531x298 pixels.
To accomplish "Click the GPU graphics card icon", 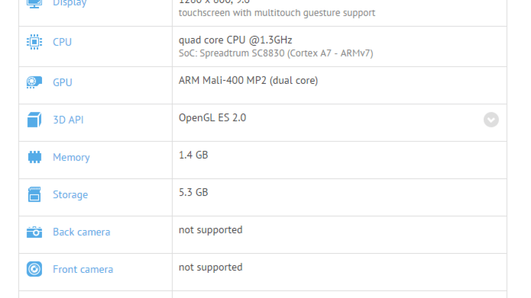I will click(34, 82).
